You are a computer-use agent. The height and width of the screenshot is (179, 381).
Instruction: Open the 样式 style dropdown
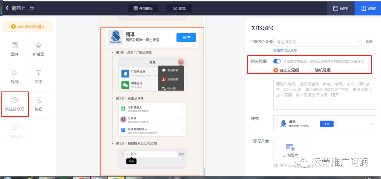pos(325,124)
